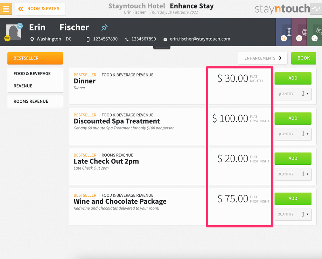Add Late Check Out 2pm
The width and height of the screenshot is (322, 259).
click(x=293, y=158)
